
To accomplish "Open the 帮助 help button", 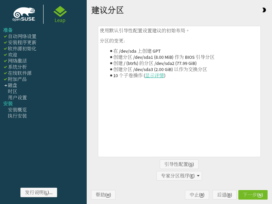I will coord(103,195).
